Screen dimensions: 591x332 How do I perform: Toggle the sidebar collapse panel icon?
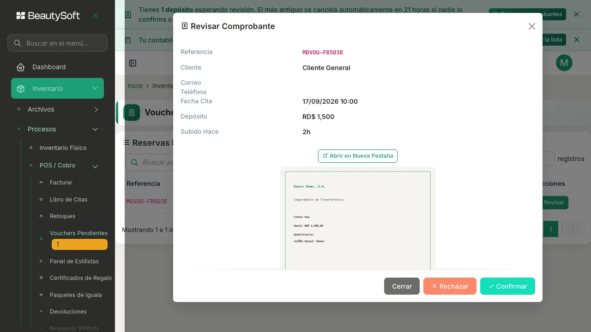click(133, 63)
